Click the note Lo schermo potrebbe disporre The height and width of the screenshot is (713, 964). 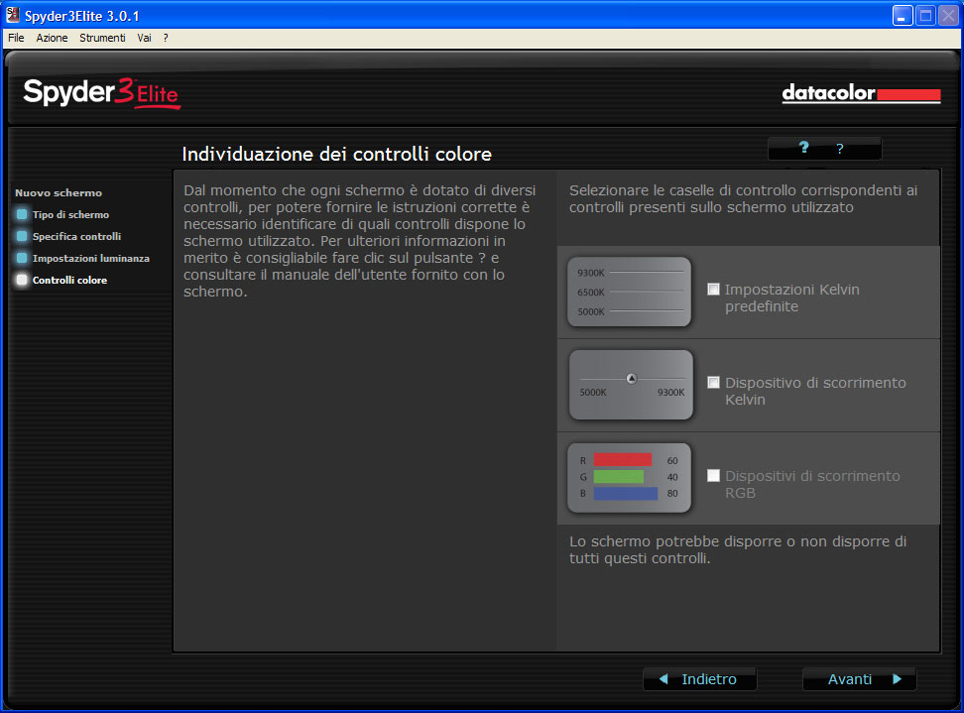click(x=738, y=550)
